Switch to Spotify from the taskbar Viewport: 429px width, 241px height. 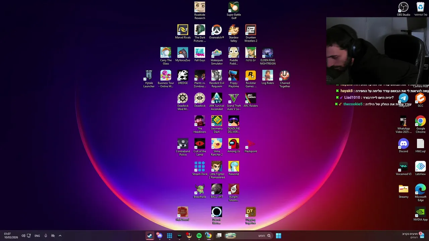pos(199,236)
